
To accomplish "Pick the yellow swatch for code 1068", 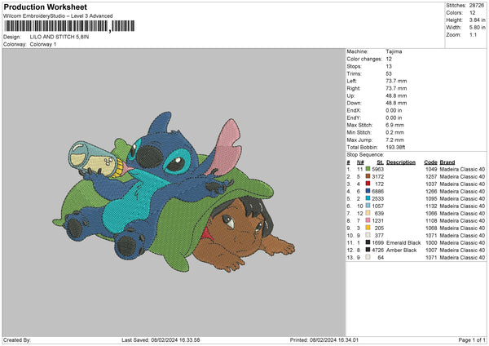I will click(368, 228).
